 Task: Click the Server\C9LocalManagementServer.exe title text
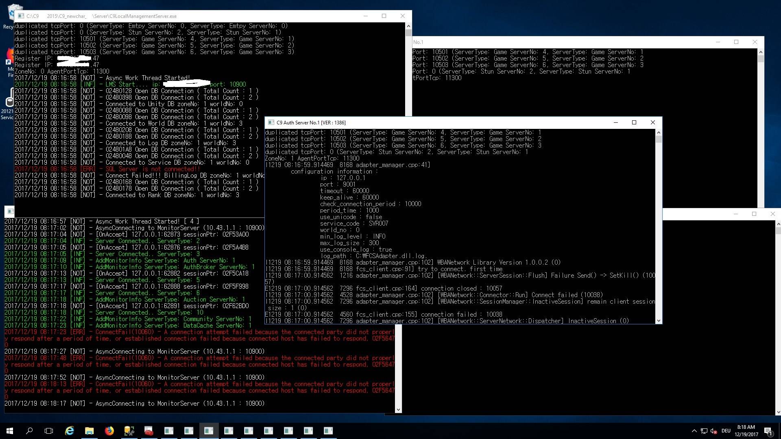[x=134, y=16]
